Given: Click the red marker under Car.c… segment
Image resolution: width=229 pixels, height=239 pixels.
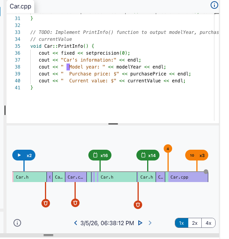Looking at the screenshot, I should pos(75,203).
